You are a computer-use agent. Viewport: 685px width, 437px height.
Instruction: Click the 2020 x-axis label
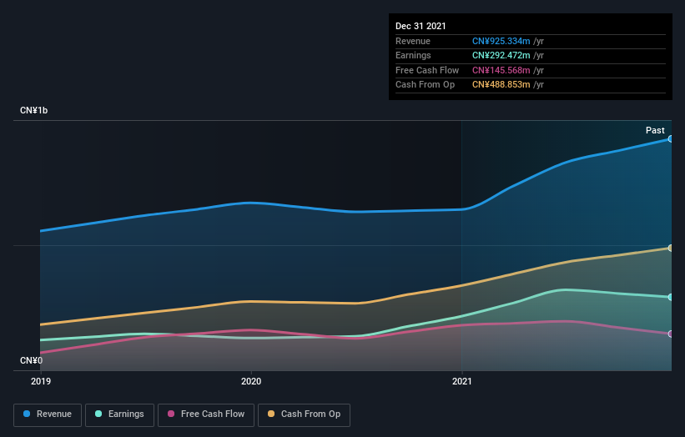coord(251,381)
